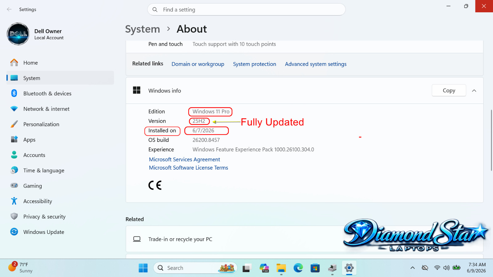
Task: Click the Dell Owner profile picture
Action: click(x=18, y=34)
